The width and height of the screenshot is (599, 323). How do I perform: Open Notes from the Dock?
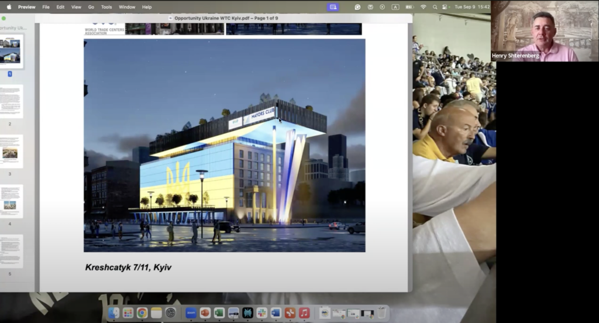click(x=156, y=313)
